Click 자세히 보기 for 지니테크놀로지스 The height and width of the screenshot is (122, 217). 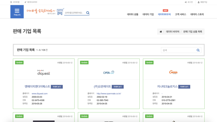point(184,87)
